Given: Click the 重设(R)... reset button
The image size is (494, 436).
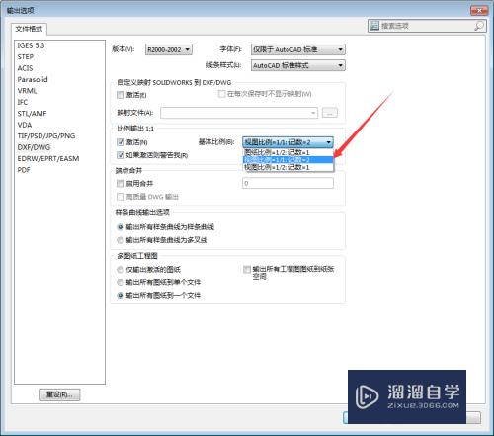Looking at the screenshot, I should pyautogui.click(x=59, y=394).
